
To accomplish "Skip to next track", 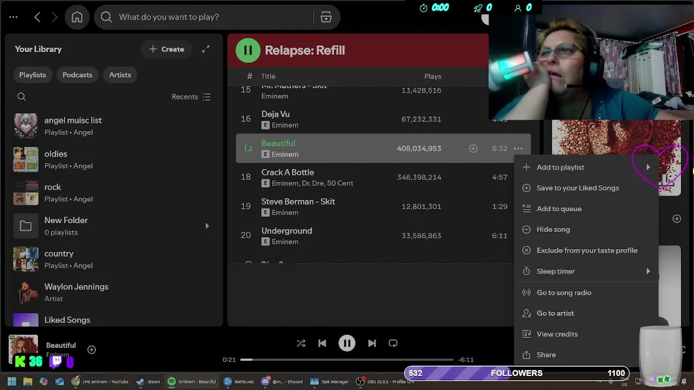I will [372, 343].
